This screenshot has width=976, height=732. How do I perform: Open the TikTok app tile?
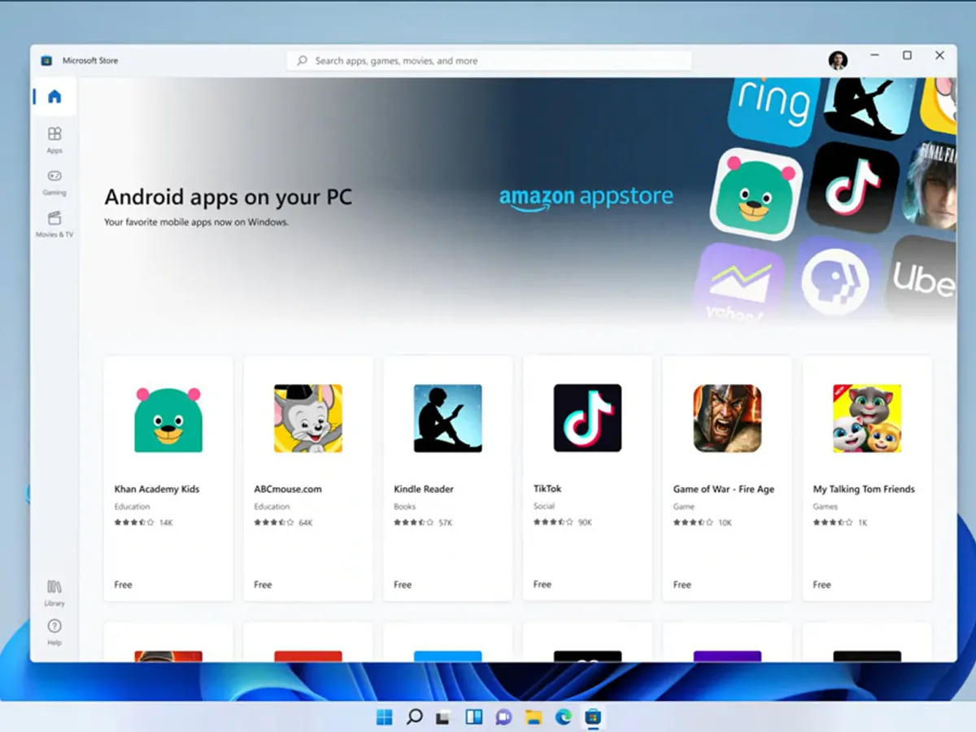point(587,418)
